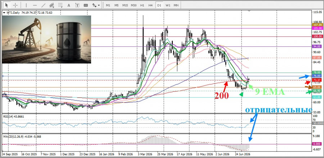
Task: Pick the equidistant channel tool
Action: pos(52,5)
